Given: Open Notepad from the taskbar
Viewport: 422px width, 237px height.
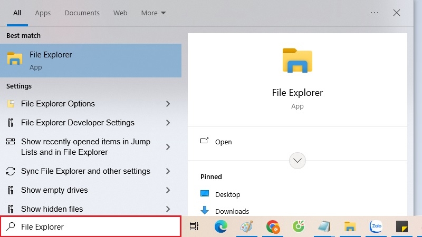Looking at the screenshot, I should pos(324,226).
